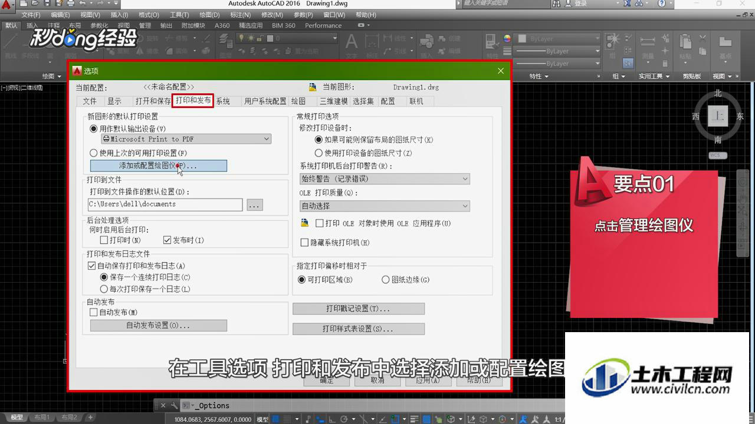Toggle 自动保存打印和发布日志 checkbox

[x=91, y=266]
